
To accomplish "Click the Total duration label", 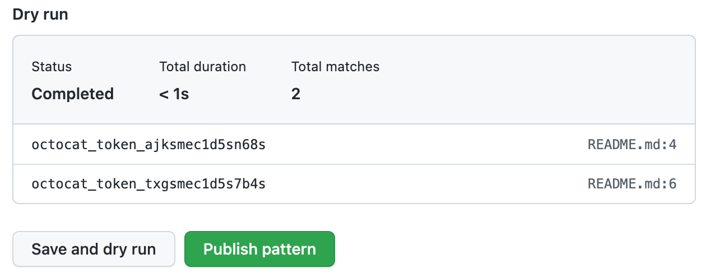I will point(202,67).
